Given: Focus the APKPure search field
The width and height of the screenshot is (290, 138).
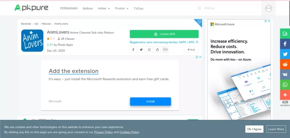Looking at the screenshot, I should click(x=226, y=8).
